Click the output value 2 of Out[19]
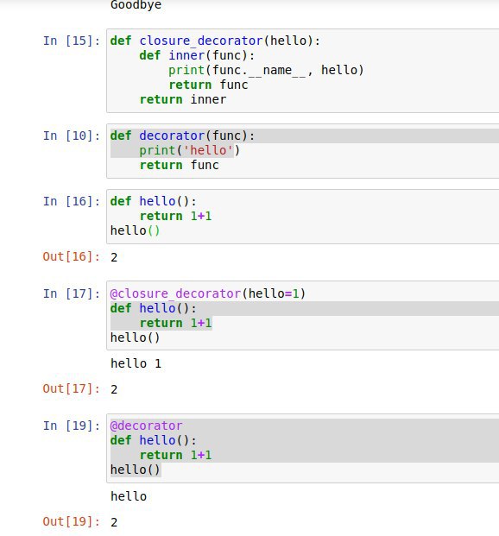This screenshot has height=536, width=499. [x=114, y=522]
